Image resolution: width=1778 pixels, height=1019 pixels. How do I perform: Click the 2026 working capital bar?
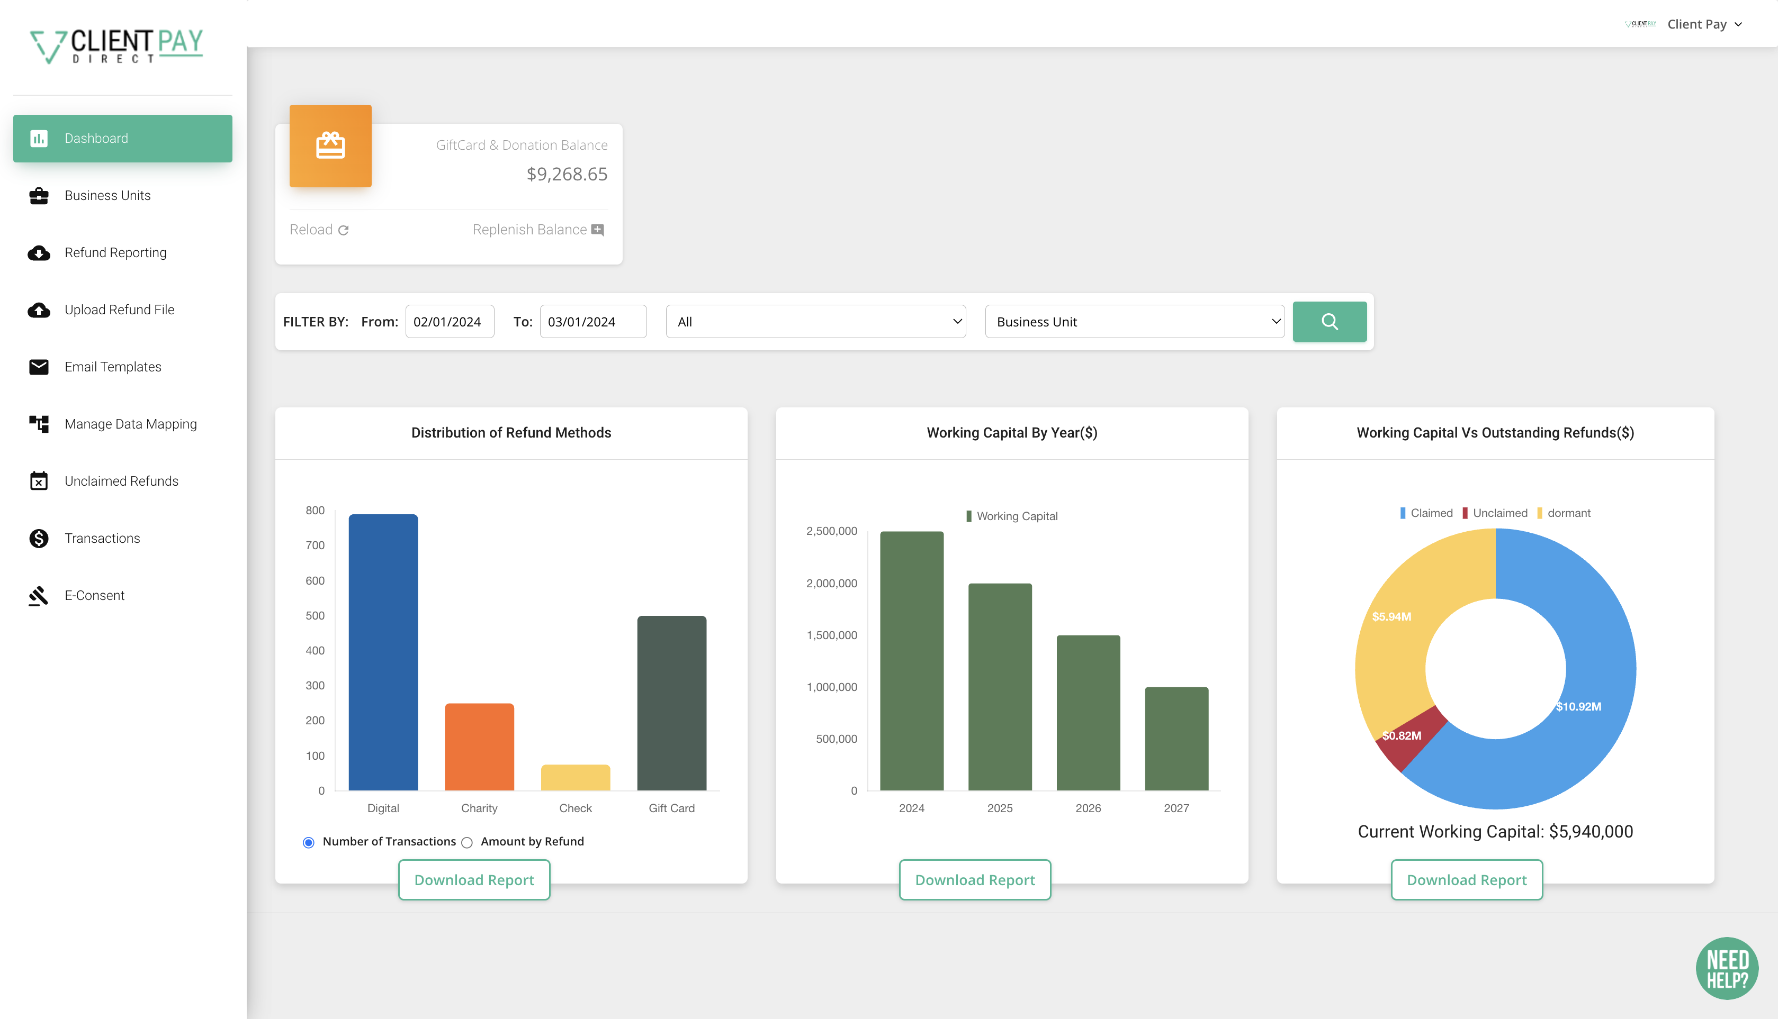[1088, 713]
